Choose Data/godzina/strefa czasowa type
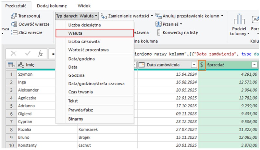Screen dimensions: 260x150 point(94,84)
